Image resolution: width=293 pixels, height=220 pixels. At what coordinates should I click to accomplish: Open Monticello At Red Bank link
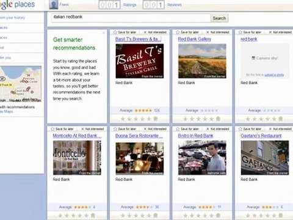click(x=77, y=136)
